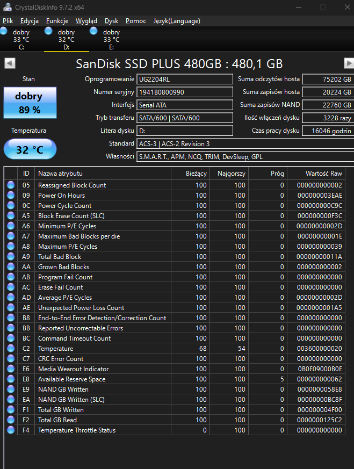The image size is (354, 469).
Task: Click the 'Czas pracy dysku' value field
Action: [x=327, y=131]
